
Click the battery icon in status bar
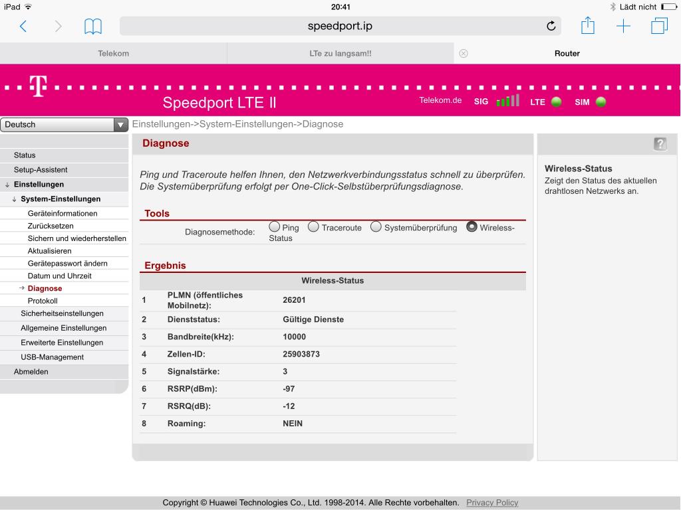[669, 7]
